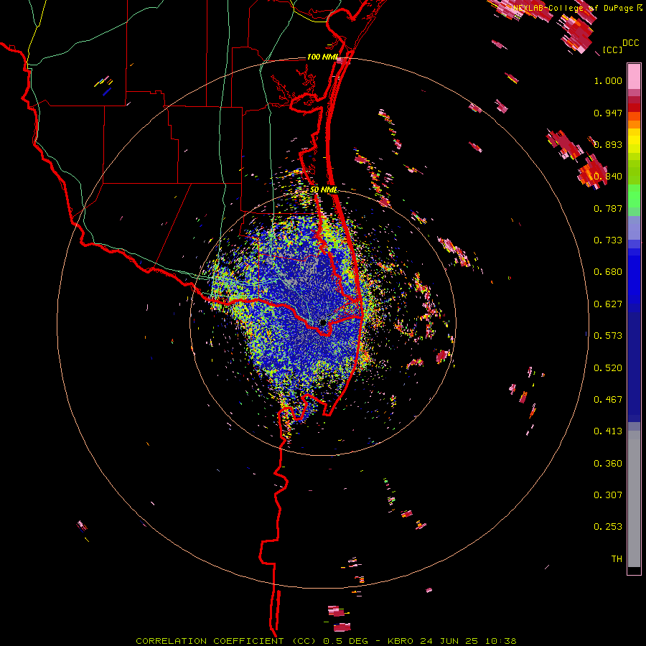Pick the light pink color bar segment

[x=634, y=76]
